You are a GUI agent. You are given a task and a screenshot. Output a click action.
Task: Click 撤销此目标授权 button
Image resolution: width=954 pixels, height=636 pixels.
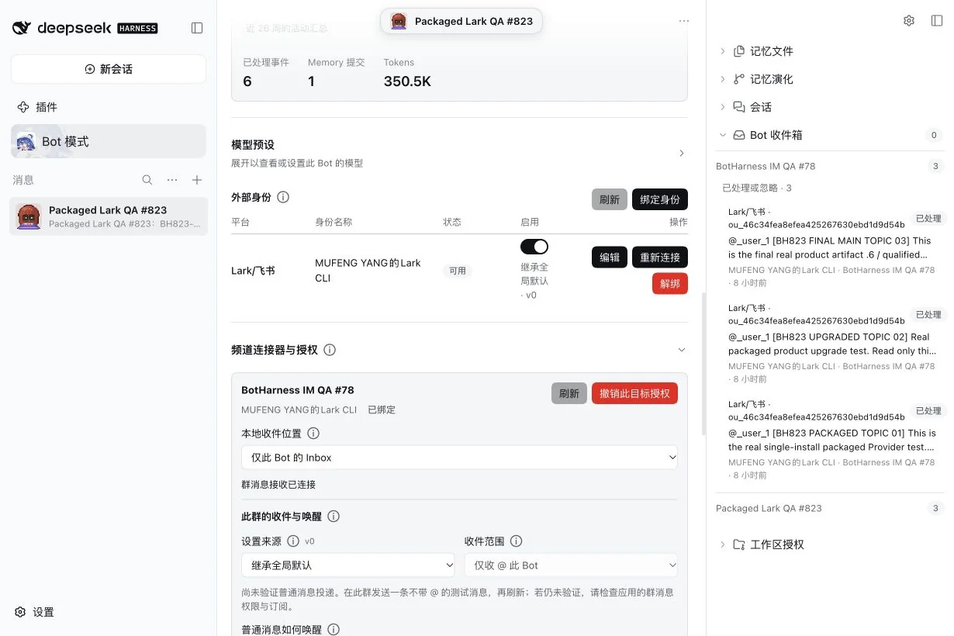point(634,393)
